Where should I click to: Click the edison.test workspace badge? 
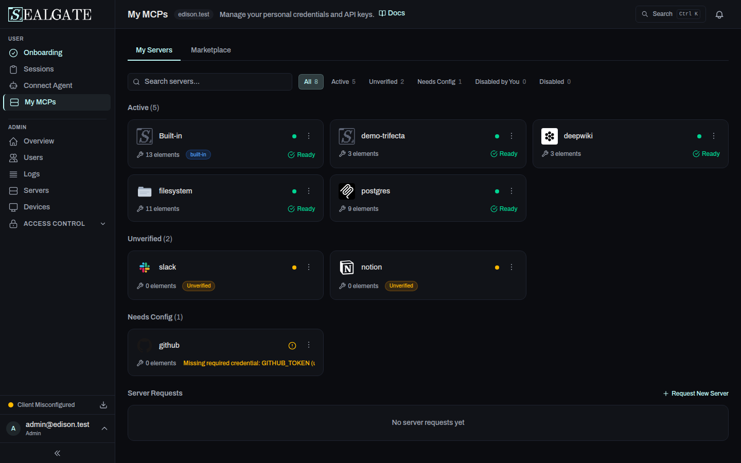click(193, 14)
